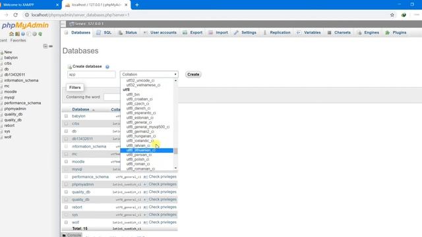422x237 pixels.
Task: Select utf8_bin from collation list
Action: [x=133, y=95]
